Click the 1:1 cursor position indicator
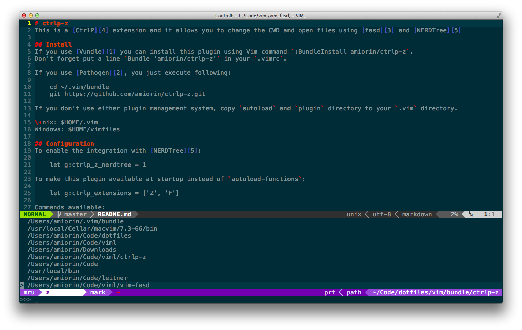This screenshot has width=522, height=330. pyautogui.click(x=489, y=214)
